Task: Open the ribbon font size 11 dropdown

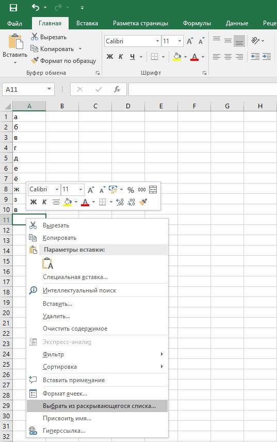Action: point(180,41)
